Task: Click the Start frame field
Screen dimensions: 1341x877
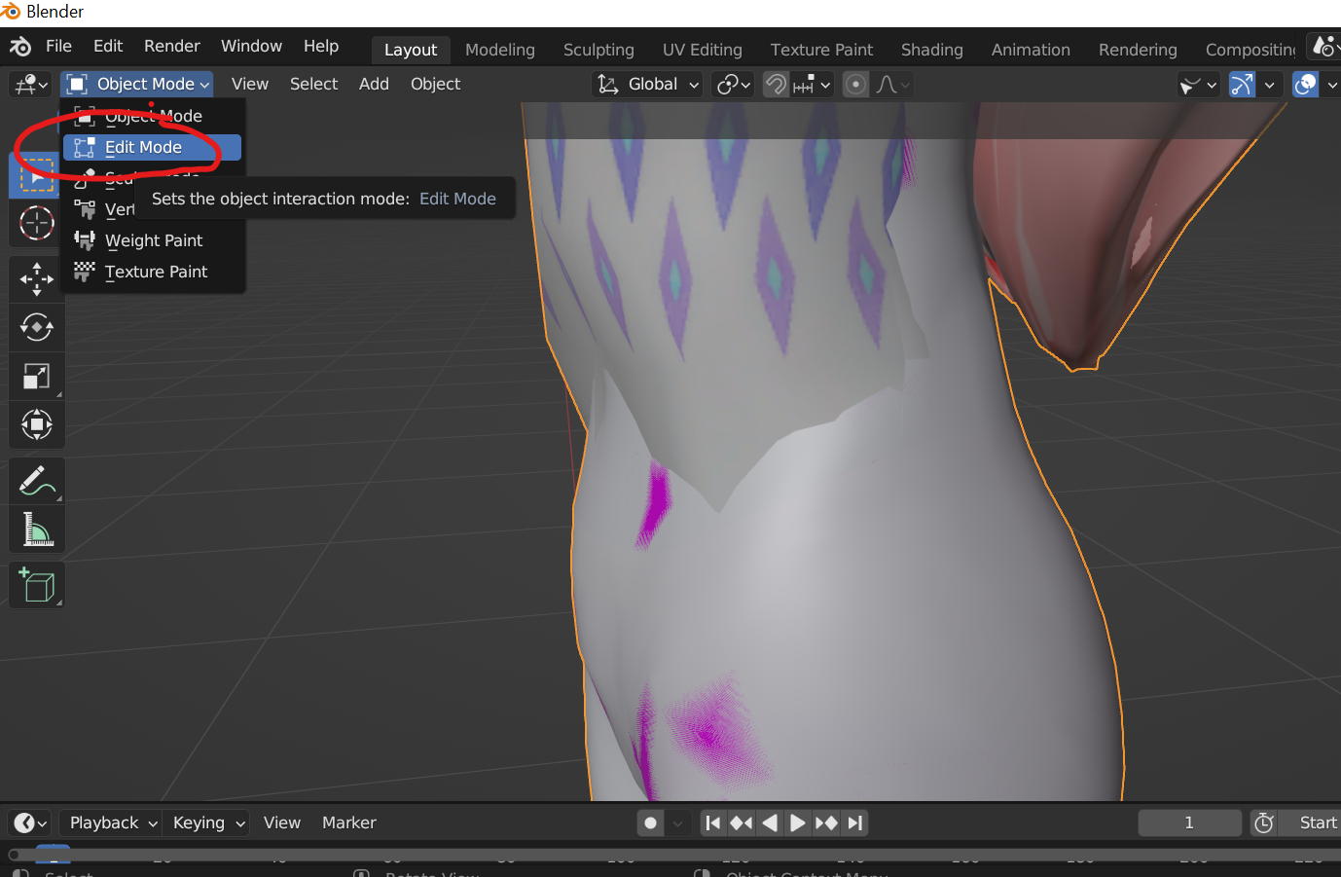Action: 1312,823
